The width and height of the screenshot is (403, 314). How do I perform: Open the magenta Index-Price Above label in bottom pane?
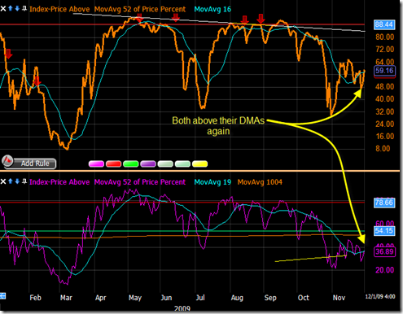tap(59, 182)
